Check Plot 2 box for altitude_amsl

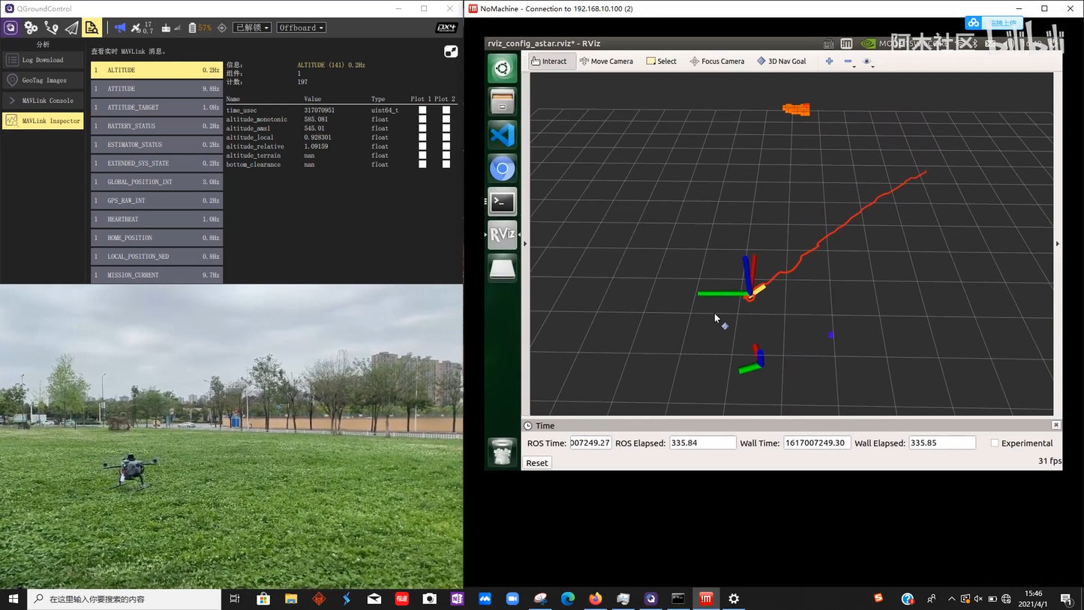coord(446,128)
